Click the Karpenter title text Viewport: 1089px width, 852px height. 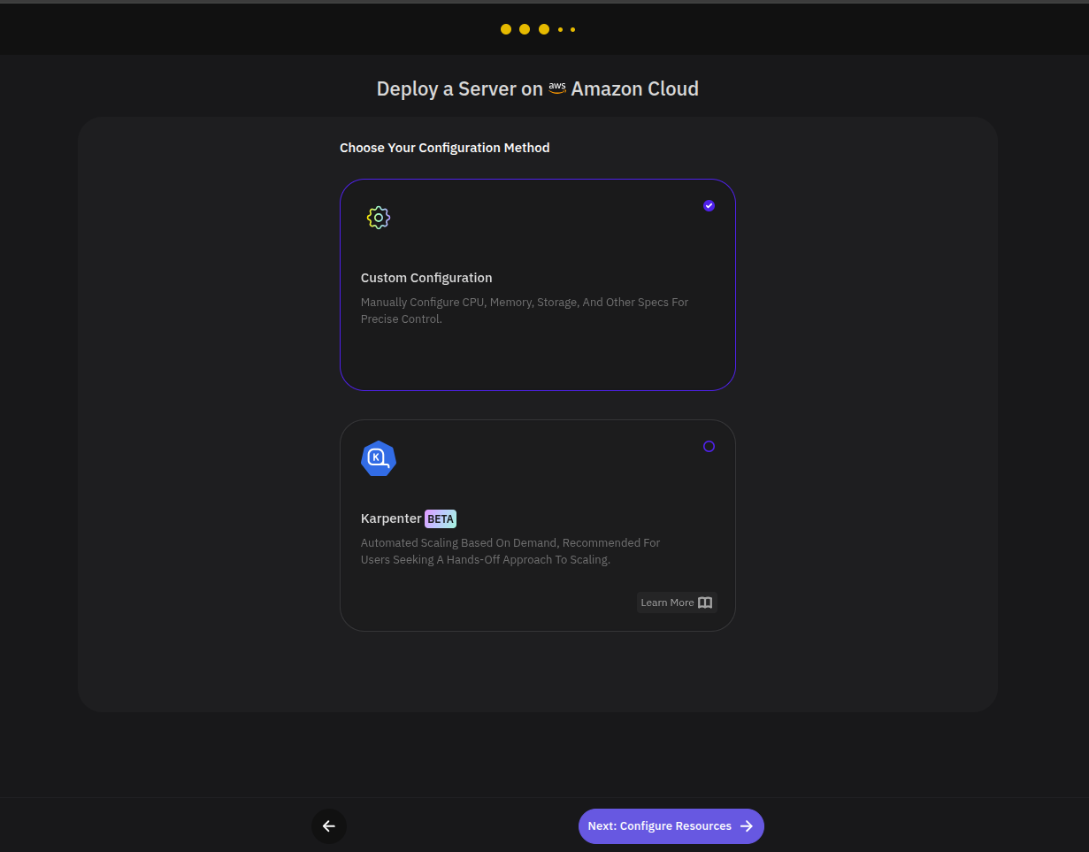pos(391,518)
